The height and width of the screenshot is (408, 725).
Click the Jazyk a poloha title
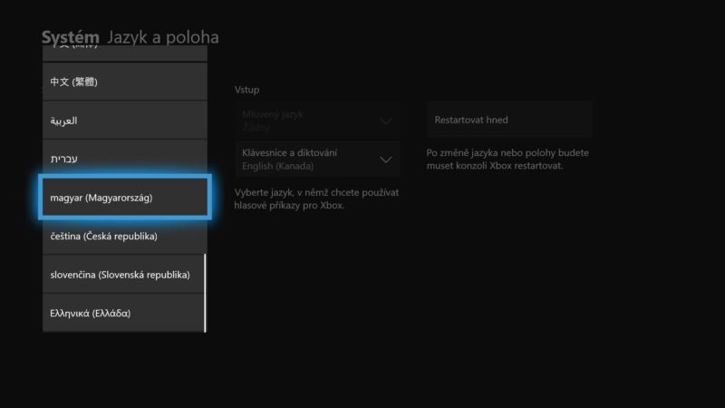point(163,37)
